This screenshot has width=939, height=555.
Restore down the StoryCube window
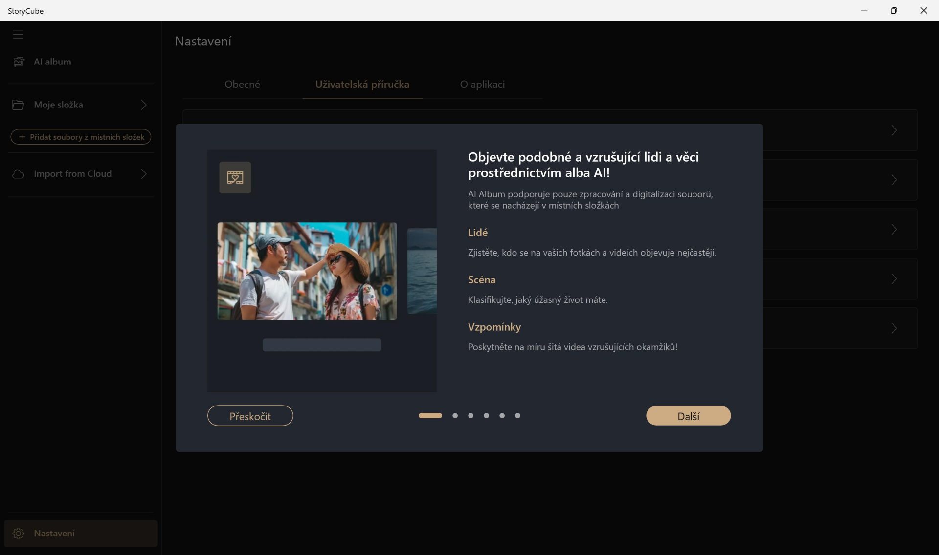(894, 10)
